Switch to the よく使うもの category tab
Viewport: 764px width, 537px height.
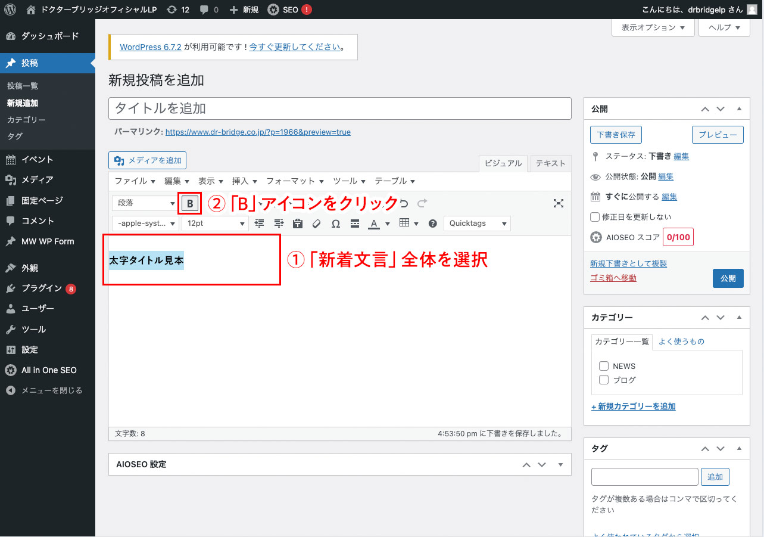point(681,342)
